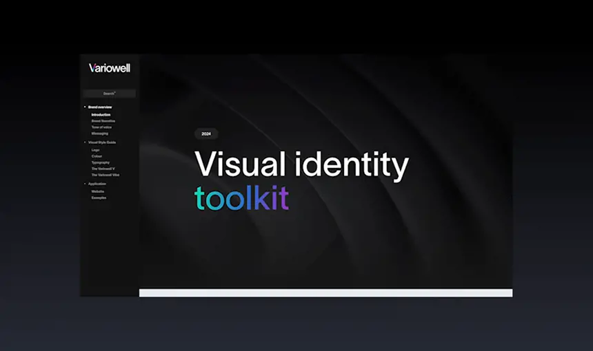Open the Introduction page
The image size is (593, 351).
click(101, 114)
